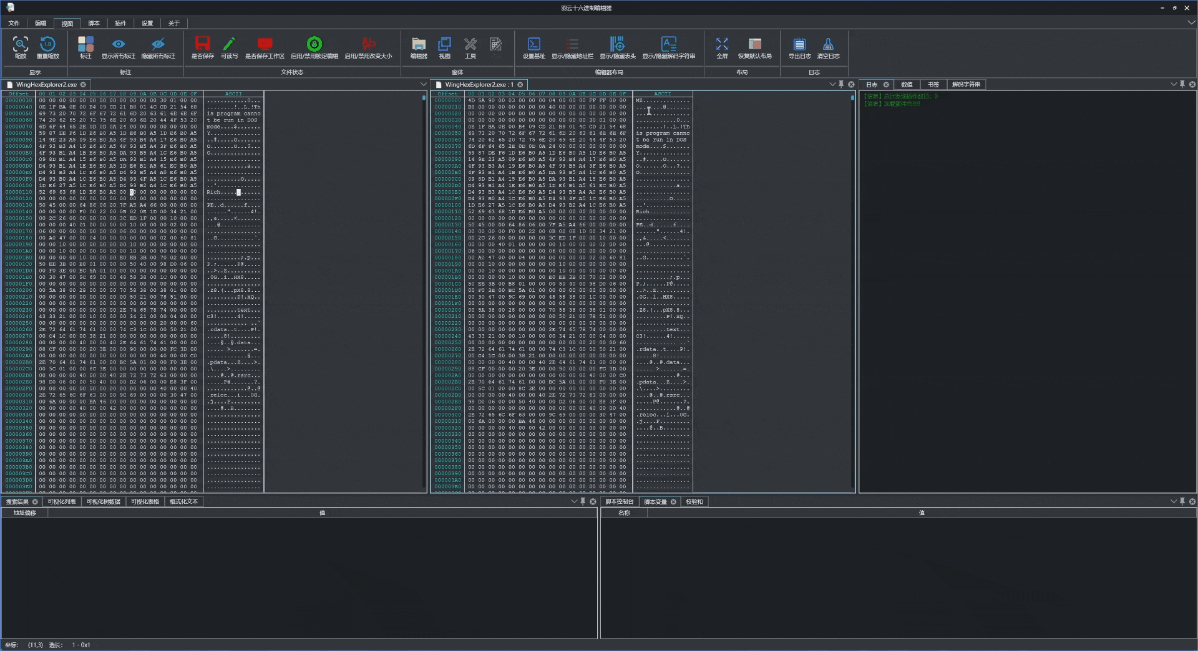Open the log panel dropdown chevron
The image size is (1198, 651).
[1173, 84]
